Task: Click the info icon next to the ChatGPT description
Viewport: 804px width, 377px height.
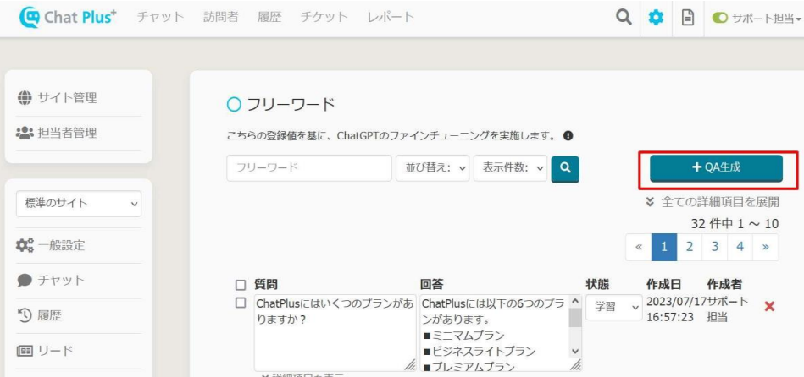Action: point(568,135)
